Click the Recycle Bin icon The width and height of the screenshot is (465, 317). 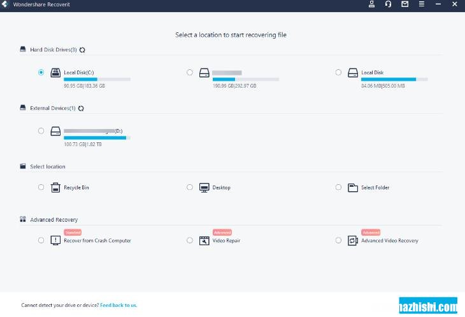point(55,187)
